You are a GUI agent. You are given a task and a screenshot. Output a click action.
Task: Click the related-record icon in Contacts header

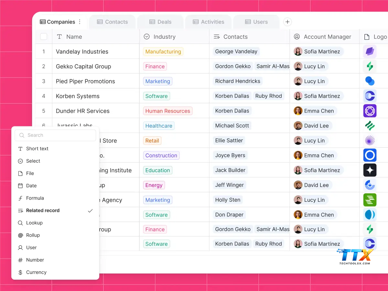tap(217, 37)
